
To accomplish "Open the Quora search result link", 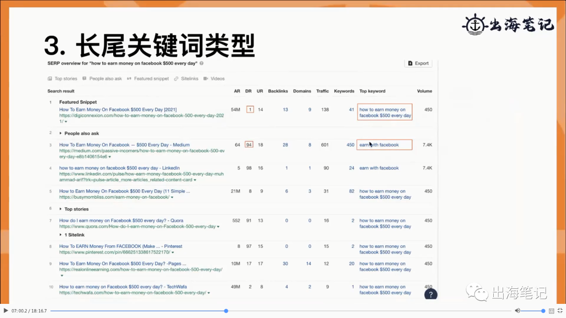I will [121, 221].
